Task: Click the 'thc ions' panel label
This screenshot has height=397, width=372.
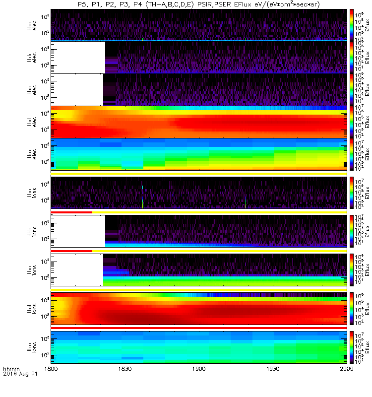Action: (x=32, y=270)
